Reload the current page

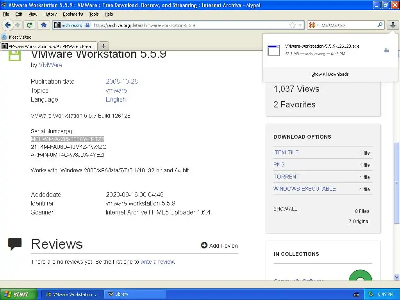(x=30, y=25)
